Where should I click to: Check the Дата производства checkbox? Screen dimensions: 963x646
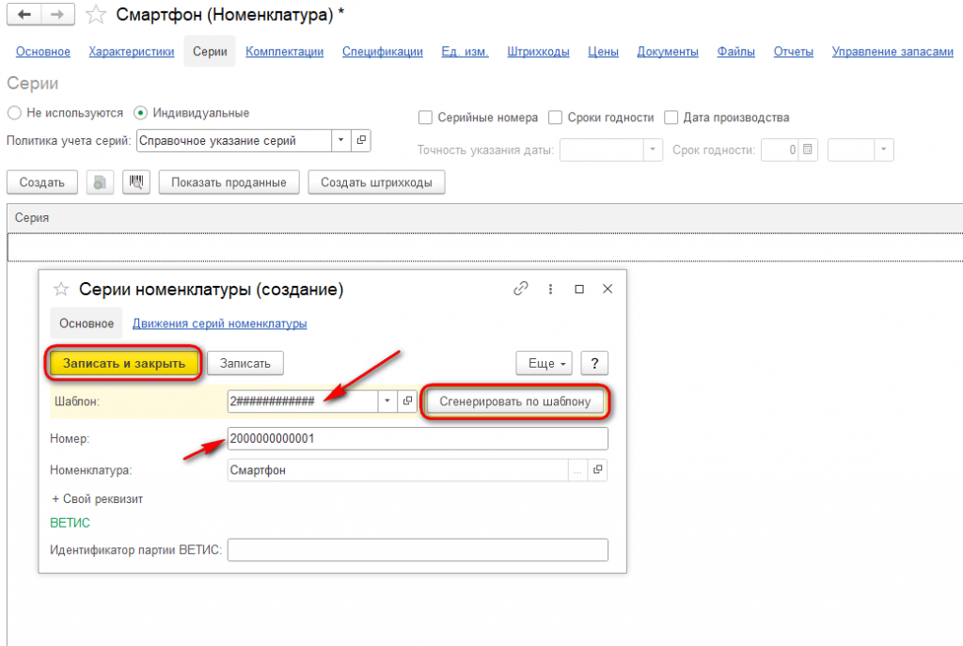click(671, 118)
